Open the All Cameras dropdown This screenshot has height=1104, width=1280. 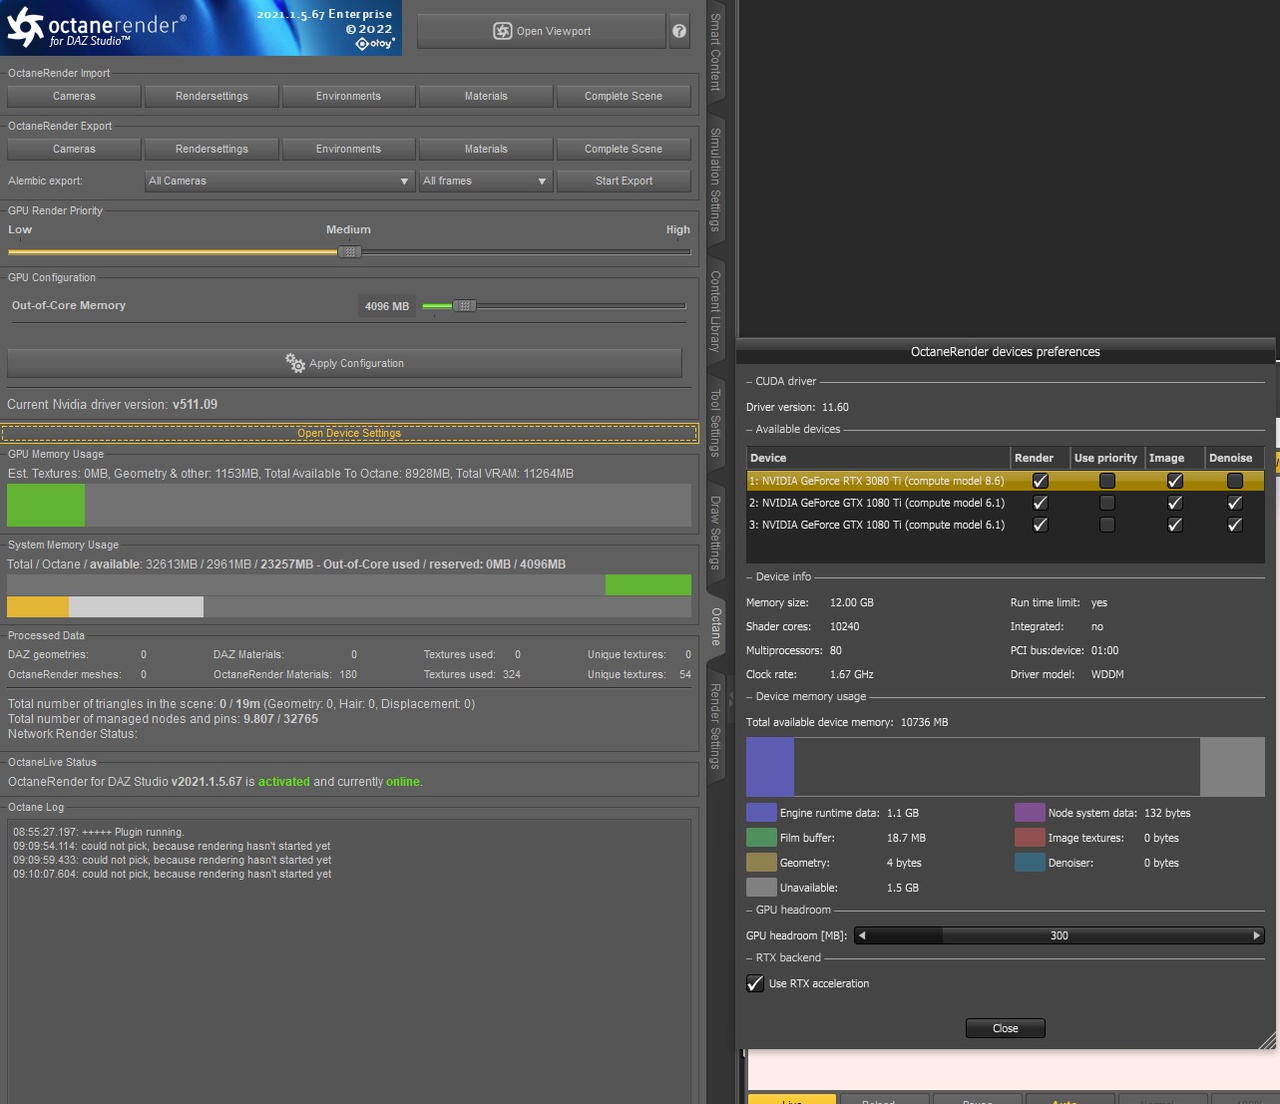pyautogui.click(x=279, y=181)
